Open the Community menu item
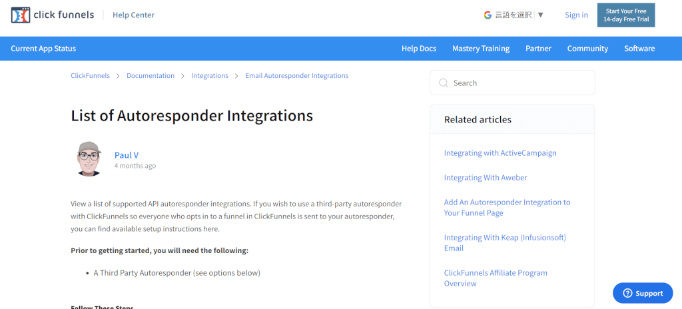The height and width of the screenshot is (309, 682). [587, 49]
